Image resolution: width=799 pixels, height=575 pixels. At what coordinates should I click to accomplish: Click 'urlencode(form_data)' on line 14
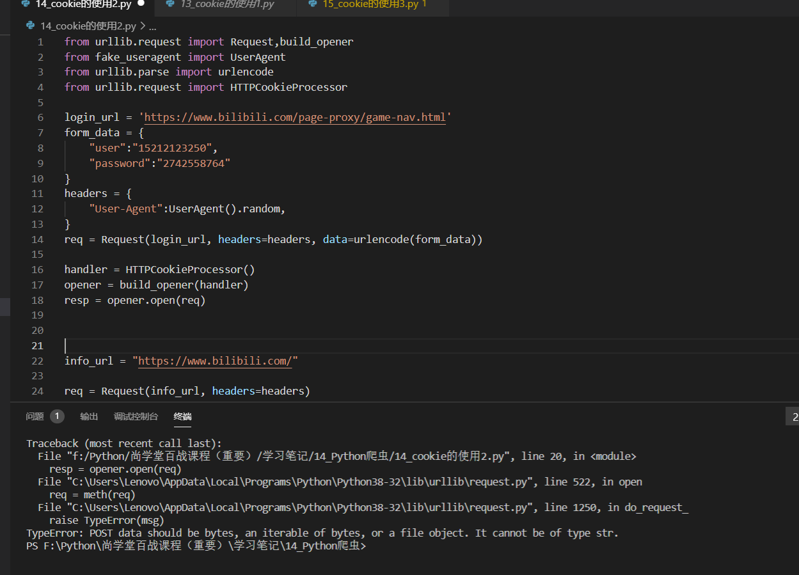point(415,240)
